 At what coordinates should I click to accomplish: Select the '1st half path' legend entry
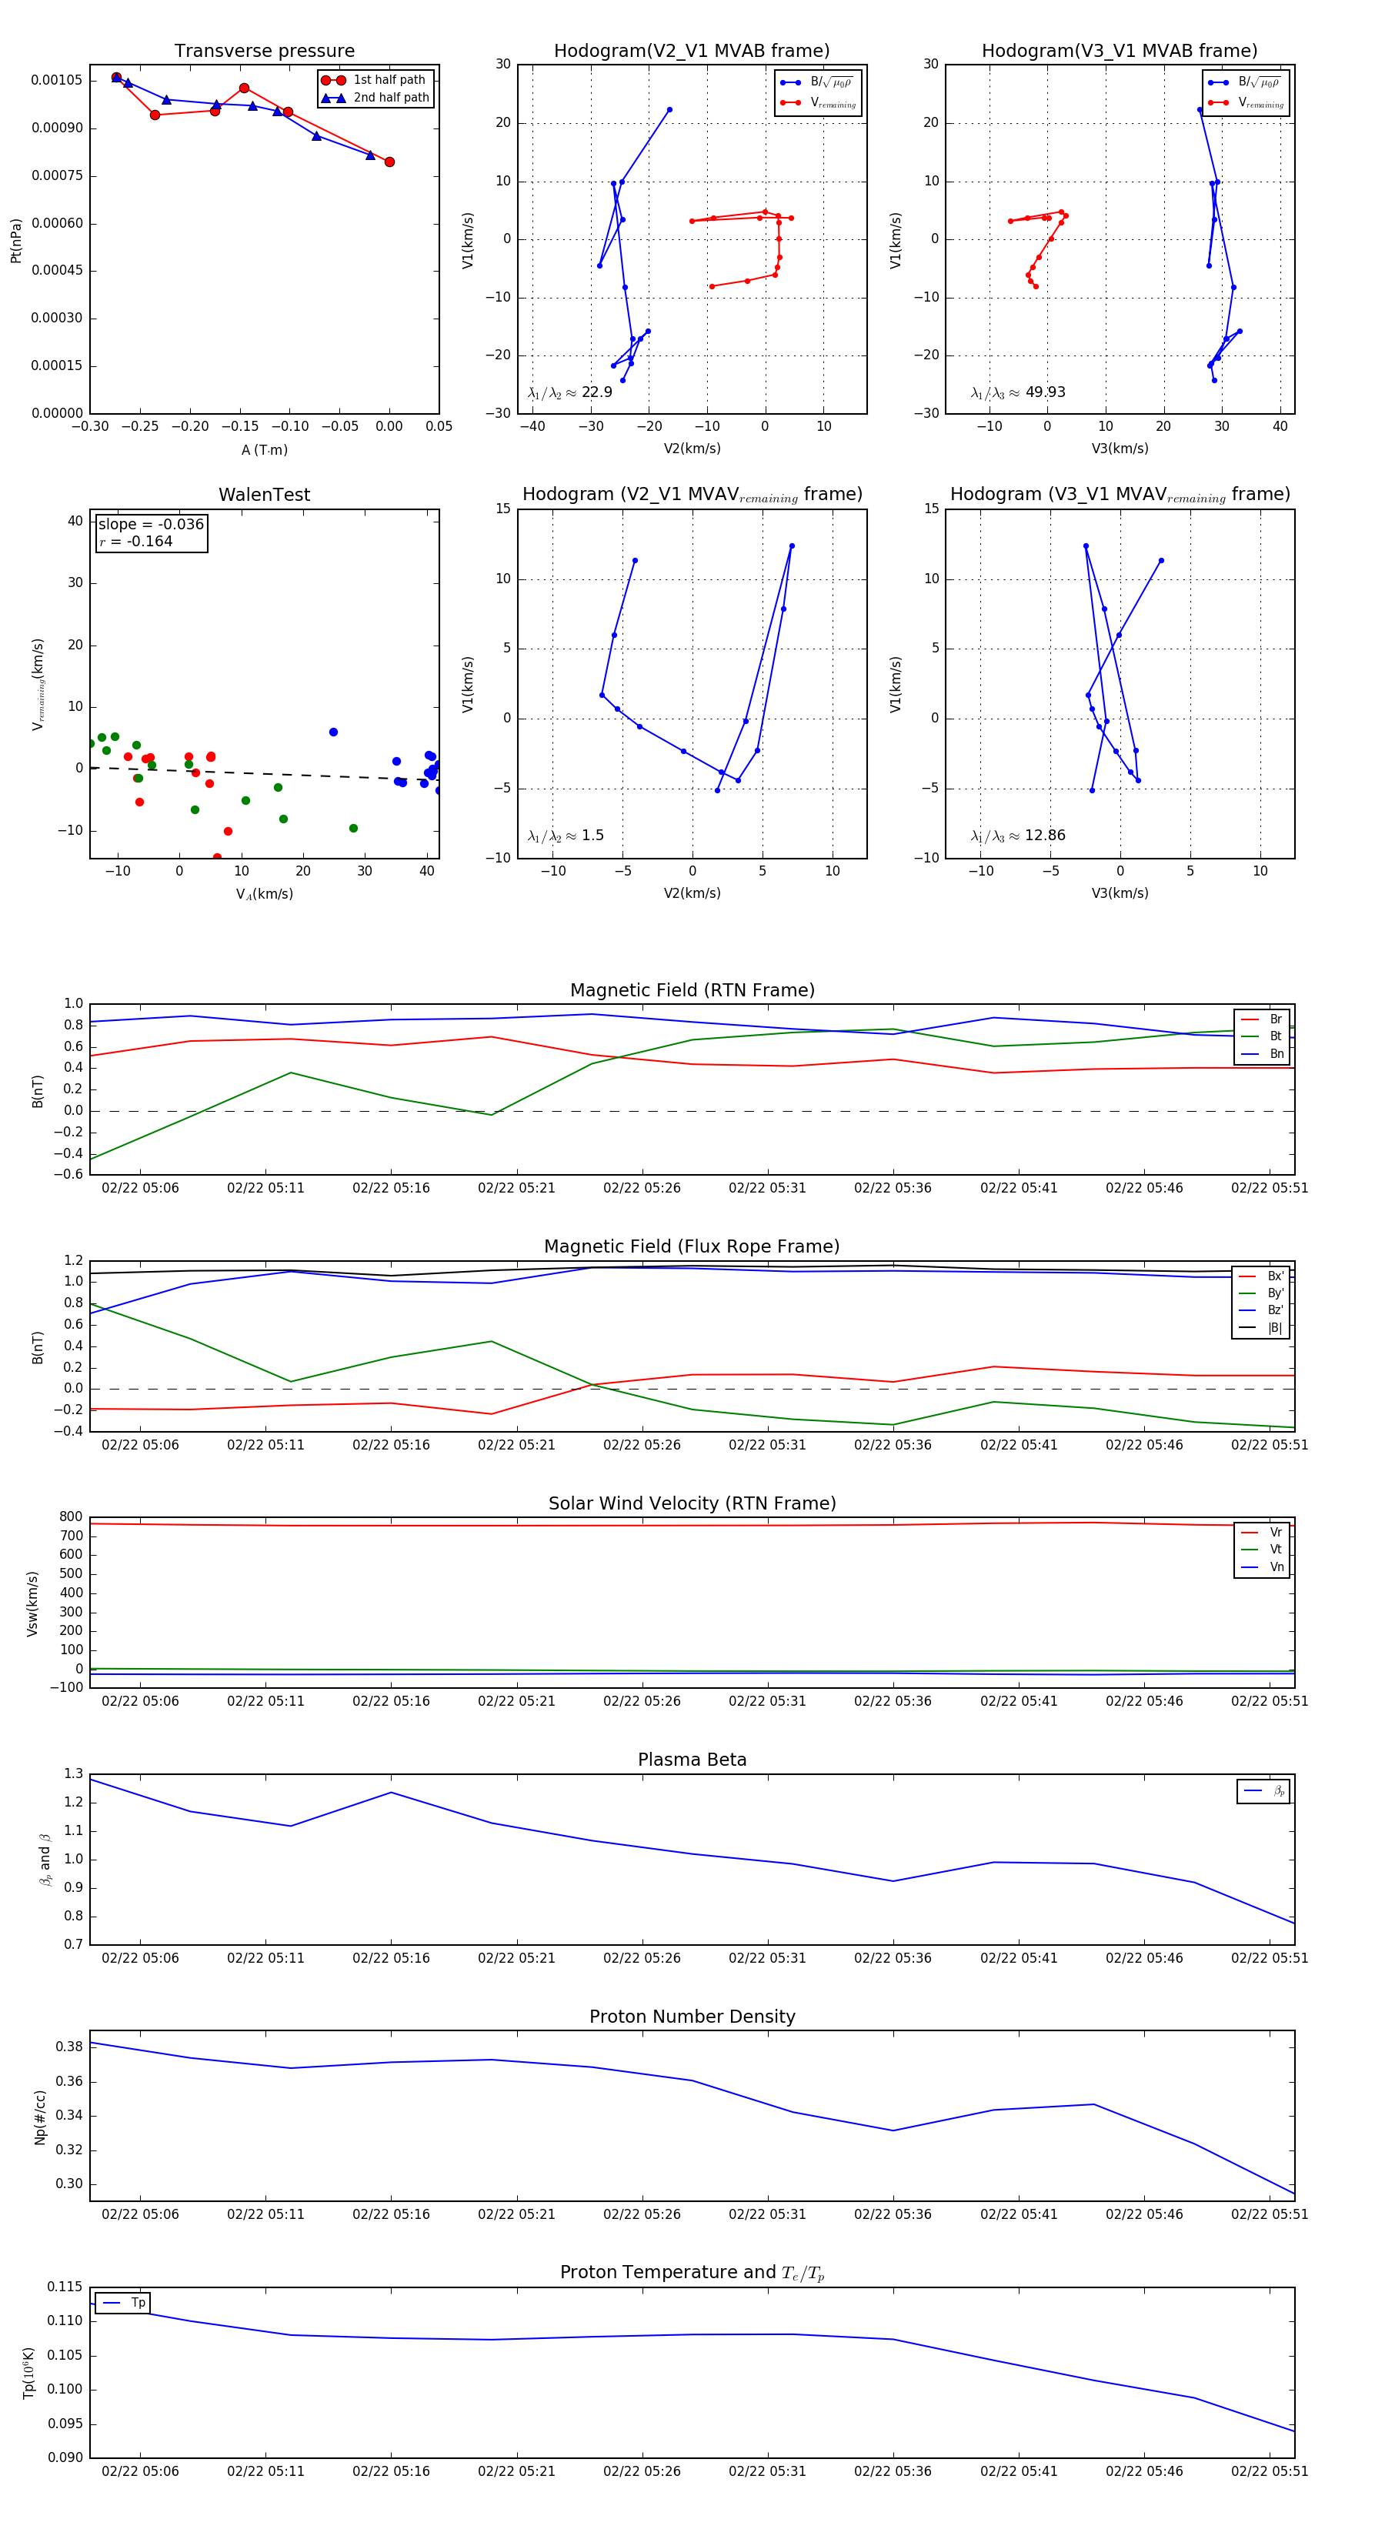pyautogui.click(x=375, y=80)
